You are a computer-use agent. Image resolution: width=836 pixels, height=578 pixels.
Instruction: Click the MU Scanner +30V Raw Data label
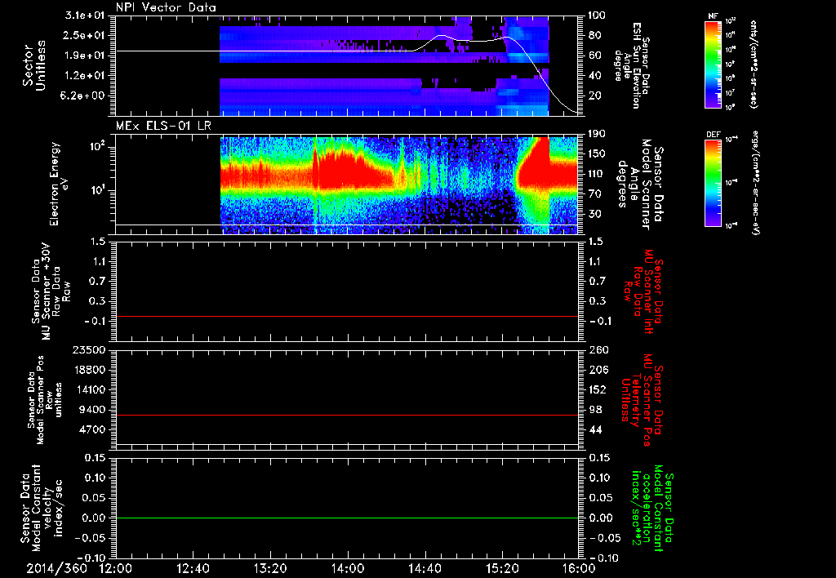pyautogui.click(x=50, y=291)
